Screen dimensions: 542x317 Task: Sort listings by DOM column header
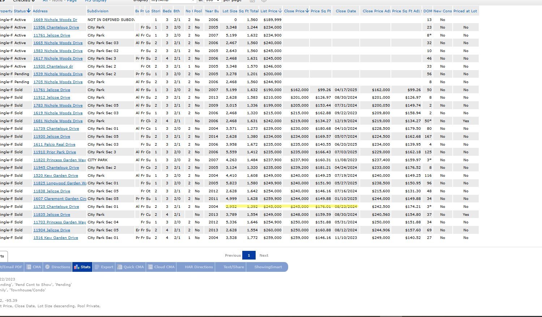427,11
